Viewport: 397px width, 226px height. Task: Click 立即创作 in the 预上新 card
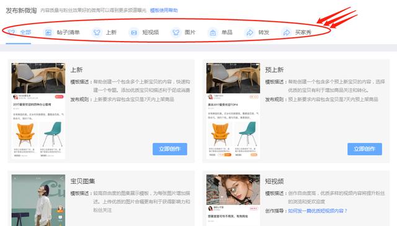click(x=365, y=149)
